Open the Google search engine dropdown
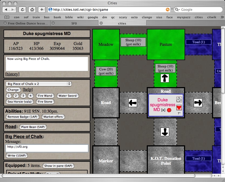This screenshot has width=225, height=182. [x=178, y=9]
